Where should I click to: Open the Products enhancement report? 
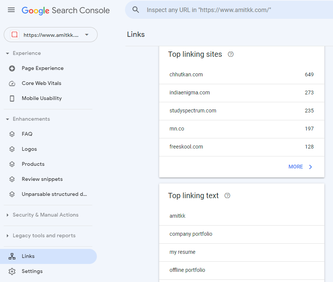48,164
